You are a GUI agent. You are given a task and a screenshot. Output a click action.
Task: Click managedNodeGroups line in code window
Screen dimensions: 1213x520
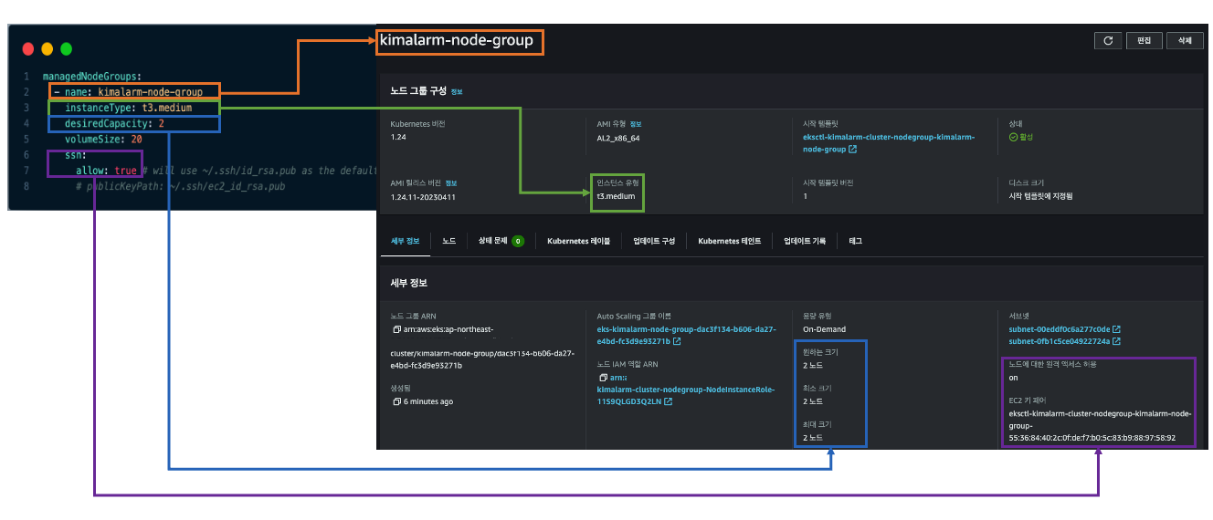coord(91,76)
